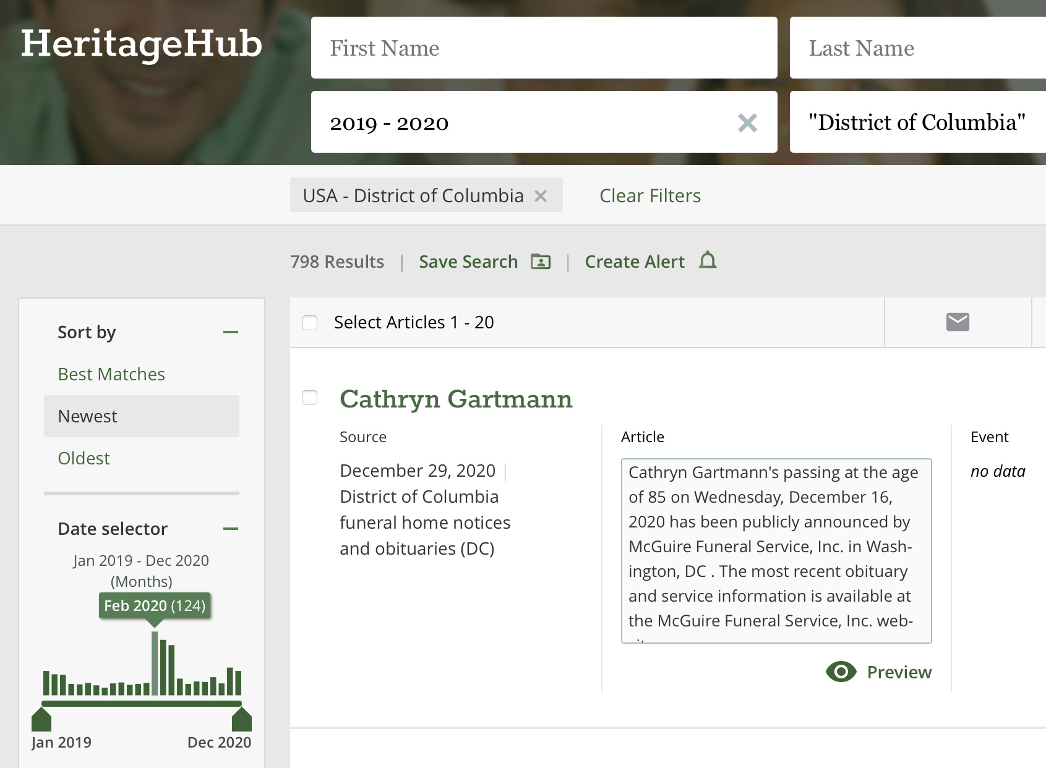This screenshot has width=1046, height=768.
Task: Click the "District of Columbia" search field
Action: [918, 122]
